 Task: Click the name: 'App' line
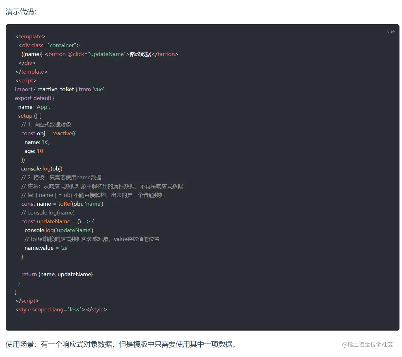pyautogui.click(x=34, y=107)
